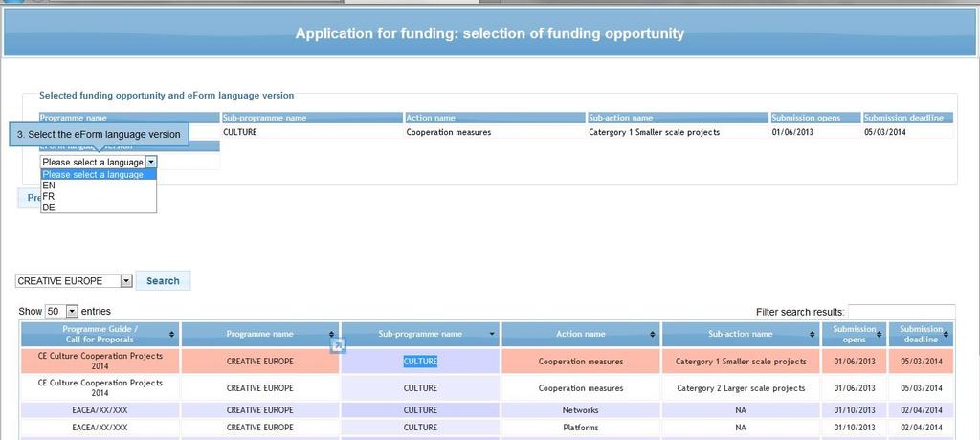
Task: Sort by Programme Guide / Call for Proposals column
Action: [x=100, y=334]
